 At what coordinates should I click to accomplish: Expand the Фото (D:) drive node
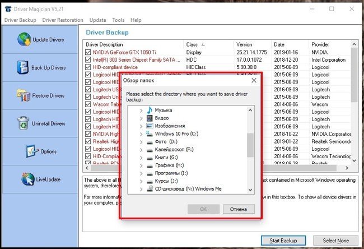[x=141, y=142]
